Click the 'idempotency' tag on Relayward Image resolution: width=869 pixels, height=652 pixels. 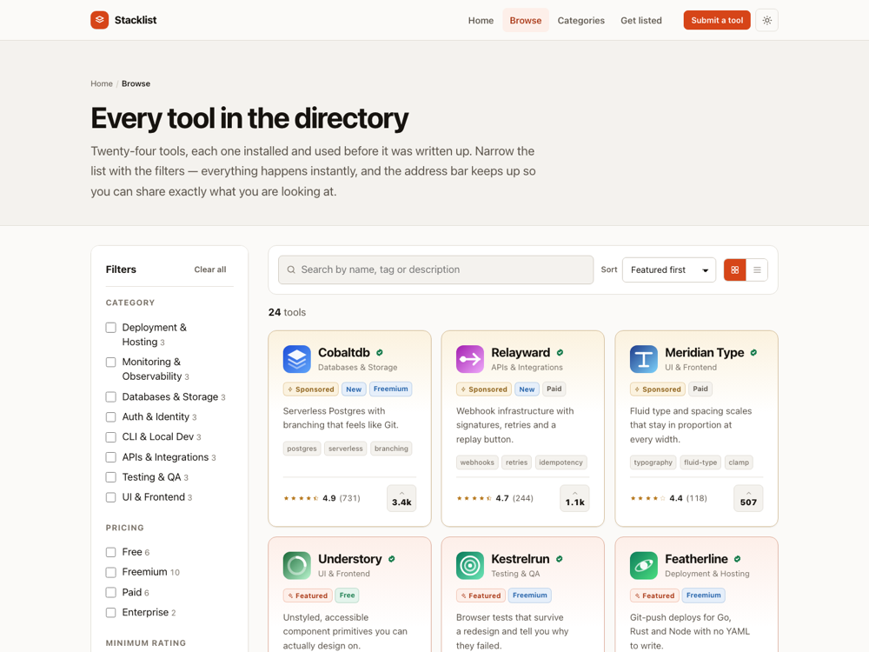coord(561,462)
